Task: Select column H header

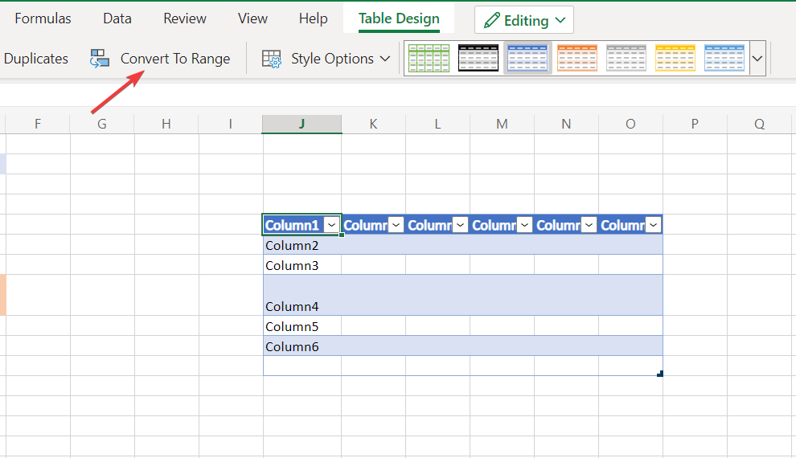Action: click(166, 124)
